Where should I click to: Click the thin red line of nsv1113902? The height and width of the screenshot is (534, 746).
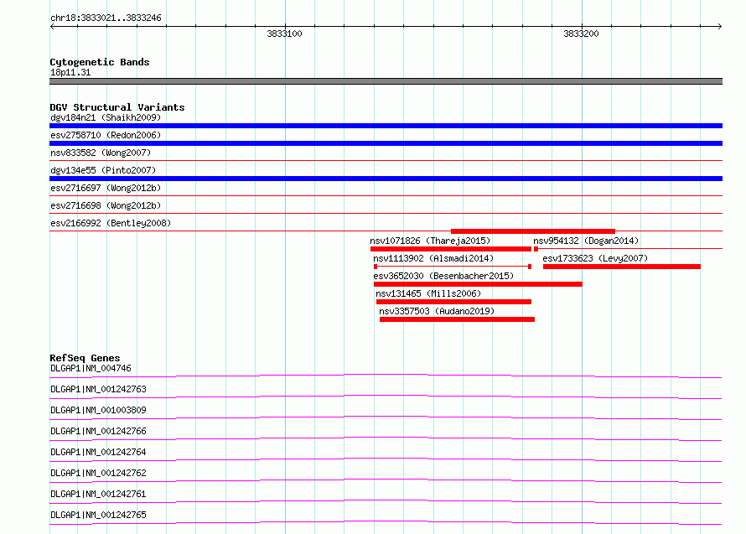453,267
